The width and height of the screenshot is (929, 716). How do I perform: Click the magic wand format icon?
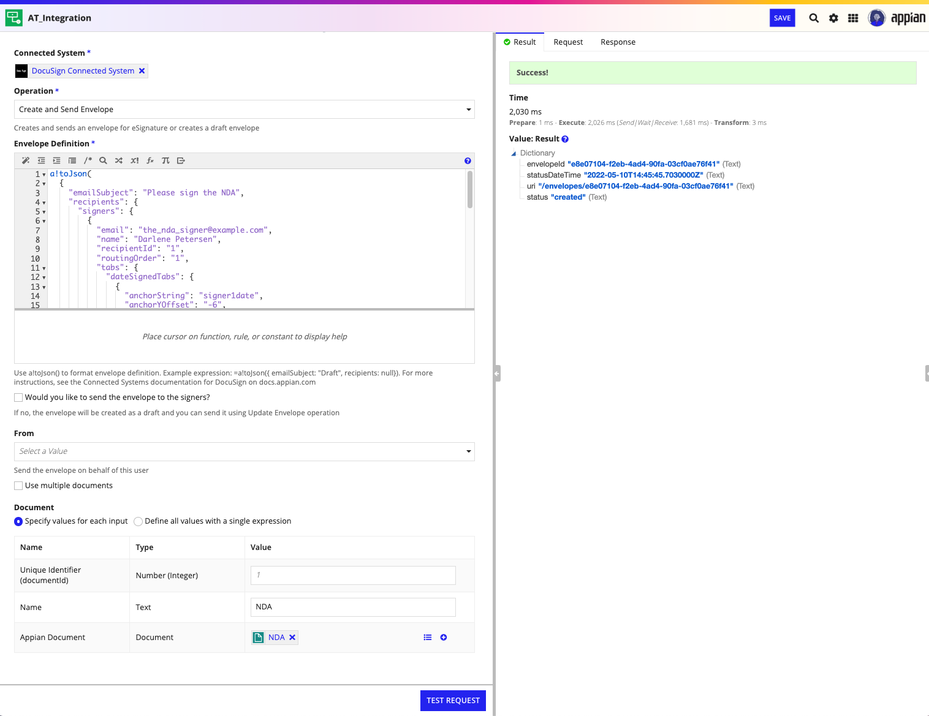pyautogui.click(x=26, y=160)
